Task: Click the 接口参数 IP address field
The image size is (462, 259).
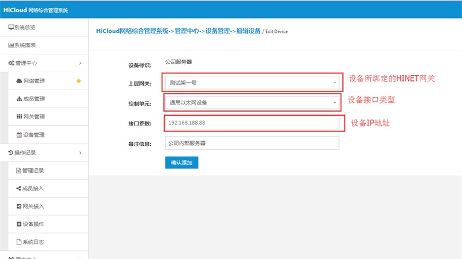Action: (x=252, y=123)
